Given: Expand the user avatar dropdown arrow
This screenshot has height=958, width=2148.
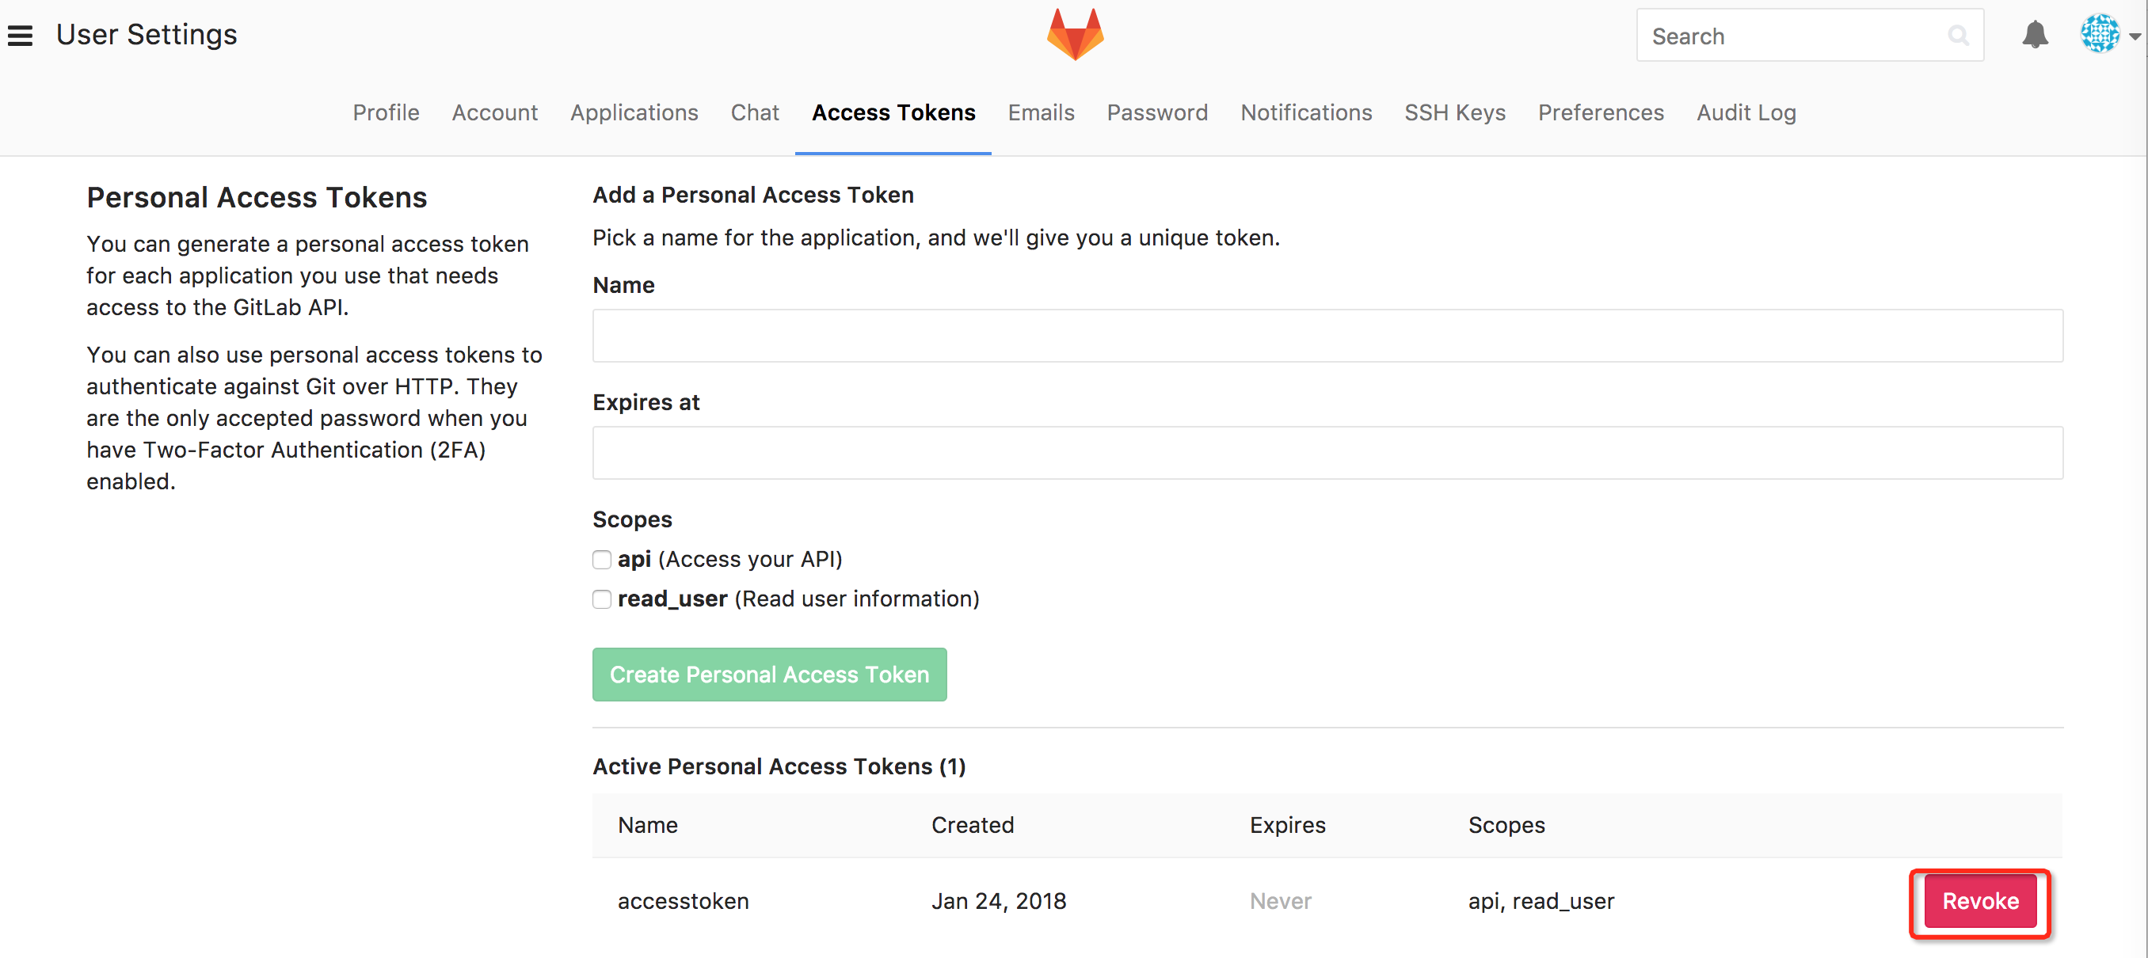Looking at the screenshot, I should (x=2135, y=36).
